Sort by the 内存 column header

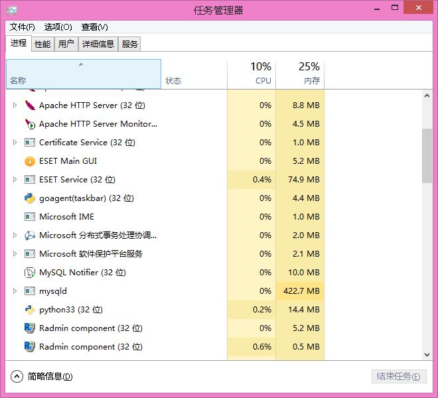point(300,74)
